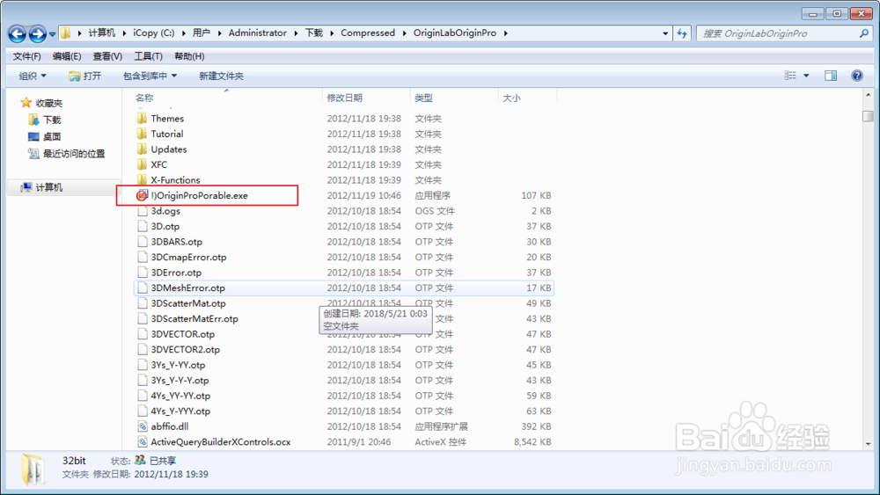Select the 3D.otp file icon
This screenshot has height=495, width=880.
click(143, 226)
